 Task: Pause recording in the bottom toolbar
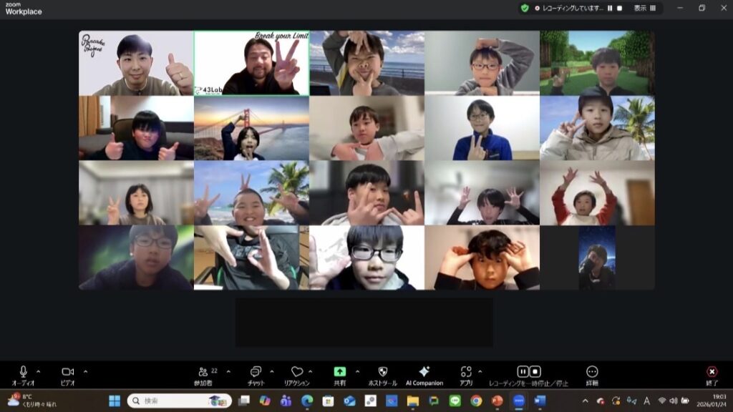523,371
